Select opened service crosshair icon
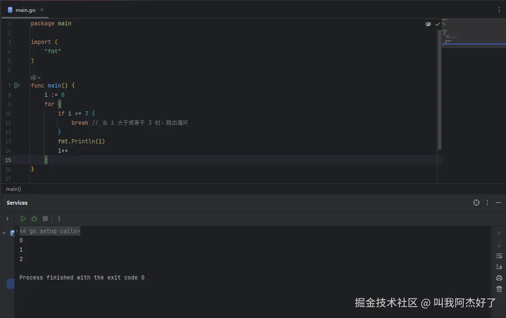The width and height of the screenshot is (506, 318). pyautogui.click(x=476, y=203)
